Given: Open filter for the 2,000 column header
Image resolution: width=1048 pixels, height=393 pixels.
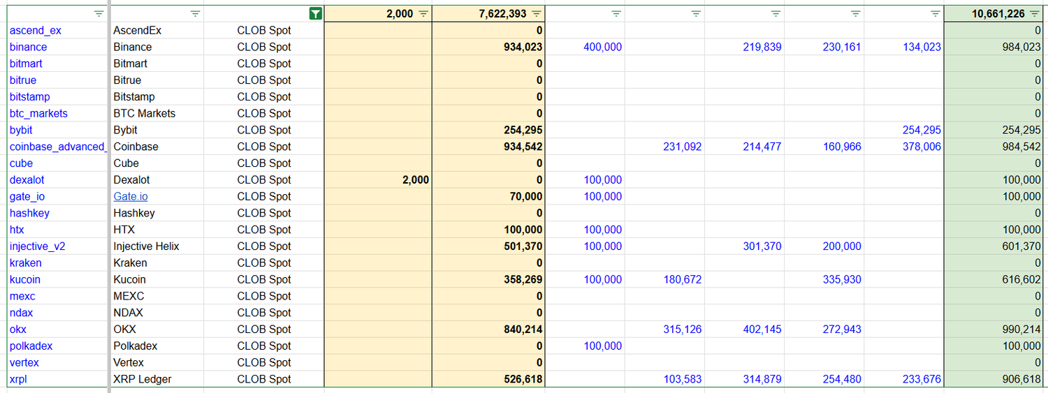Looking at the screenshot, I should [x=423, y=13].
